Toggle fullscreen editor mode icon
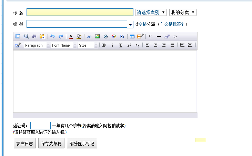The height and width of the screenshot is (156, 252). pyautogui.click(x=18, y=36)
